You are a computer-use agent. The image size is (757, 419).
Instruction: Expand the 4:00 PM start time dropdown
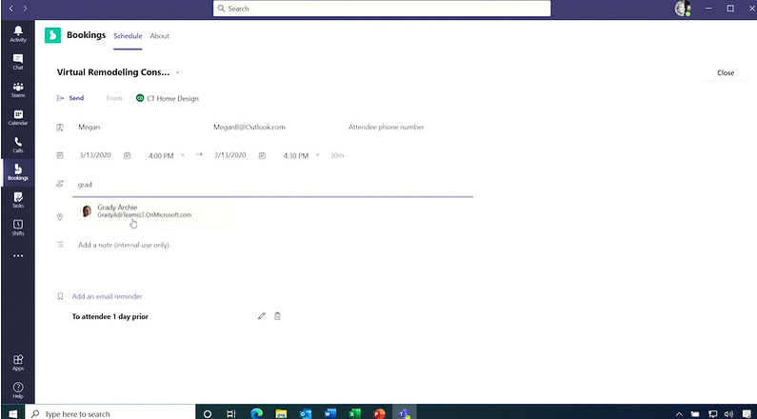click(182, 155)
